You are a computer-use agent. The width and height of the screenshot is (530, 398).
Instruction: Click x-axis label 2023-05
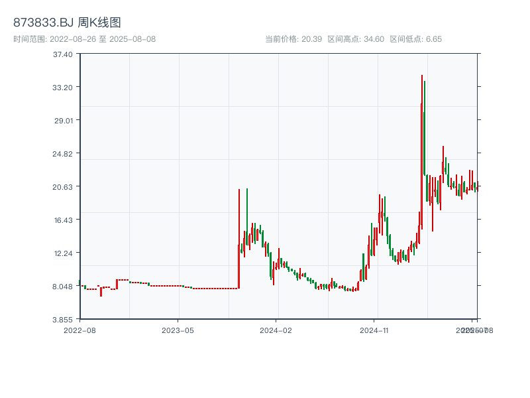tap(178, 330)
